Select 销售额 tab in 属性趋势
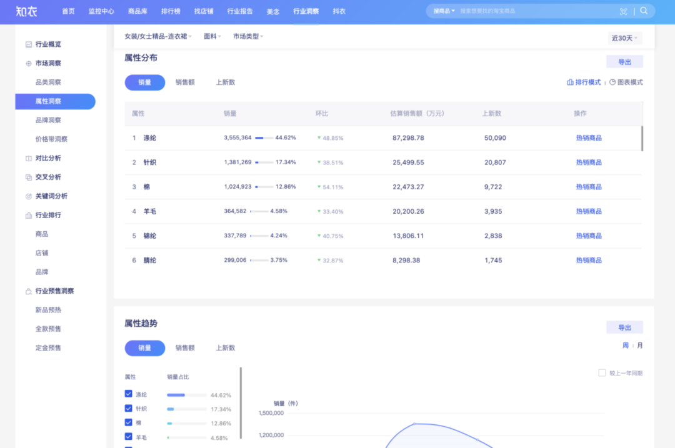 point(185,348)
